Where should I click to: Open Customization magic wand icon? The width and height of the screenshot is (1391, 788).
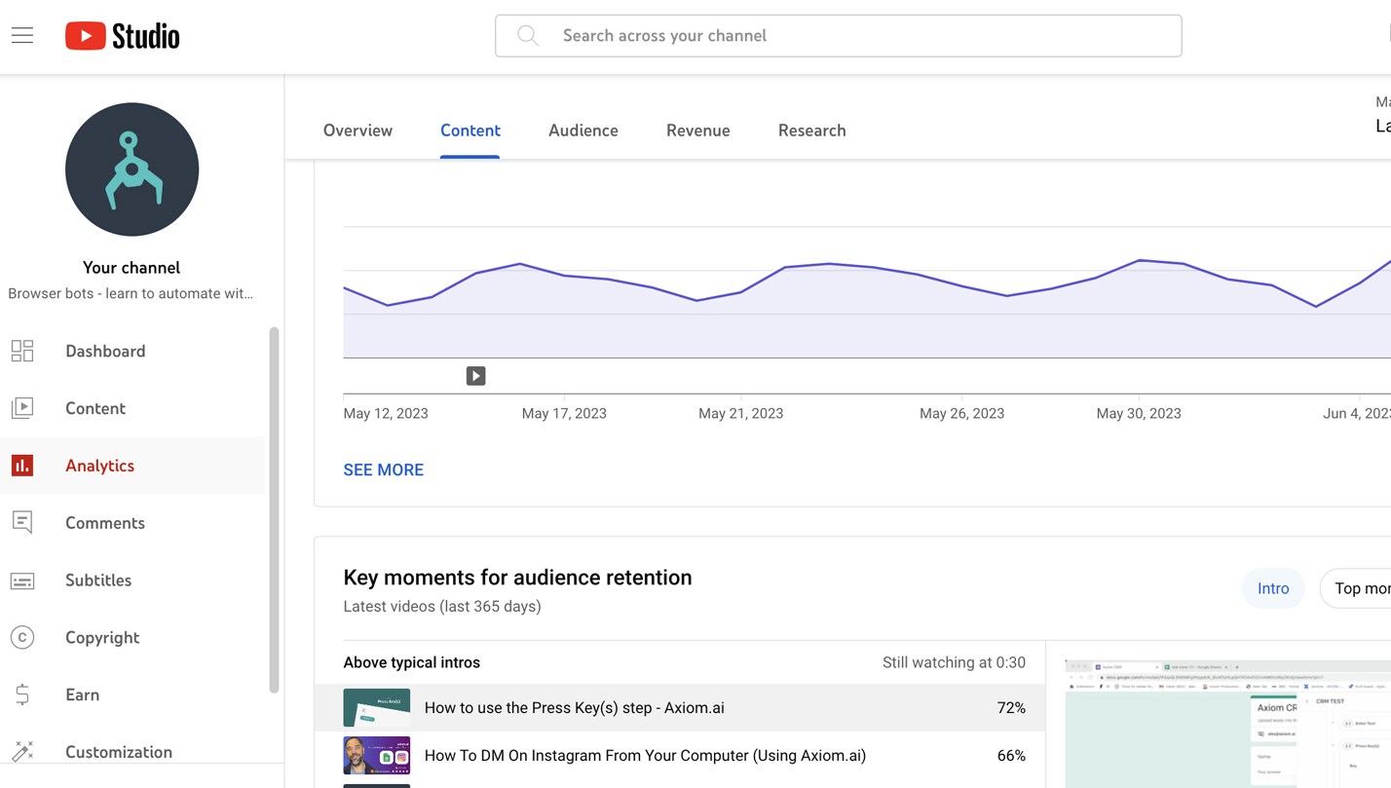[x=22, y=751]
